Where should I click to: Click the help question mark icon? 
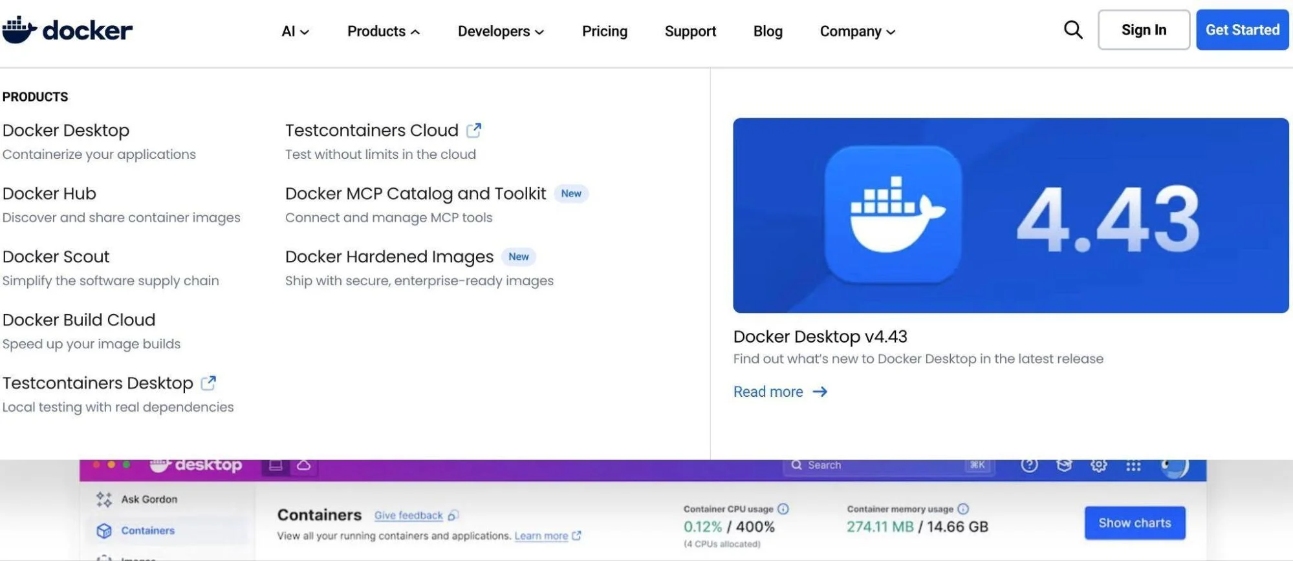[x=1029, y=465]
